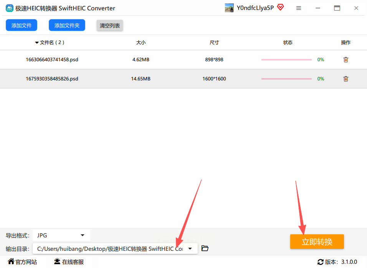Click the 0% status of 1675930358485826.psd

pos(321,79)
